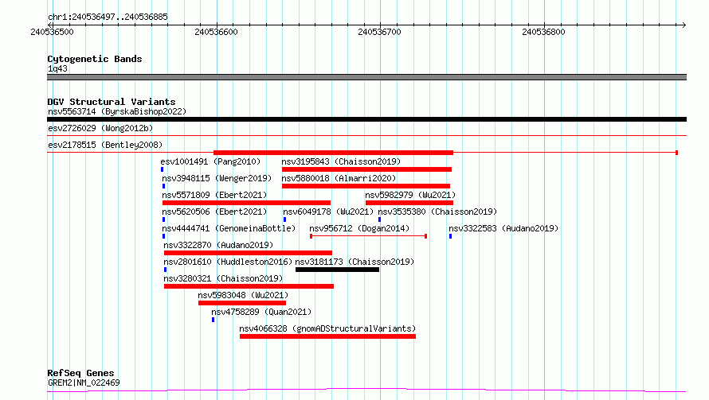The image size is (709, 400).
Task: Click red bar under nsv3280321 (Chaisson2019)
Action: click(249, 287)
